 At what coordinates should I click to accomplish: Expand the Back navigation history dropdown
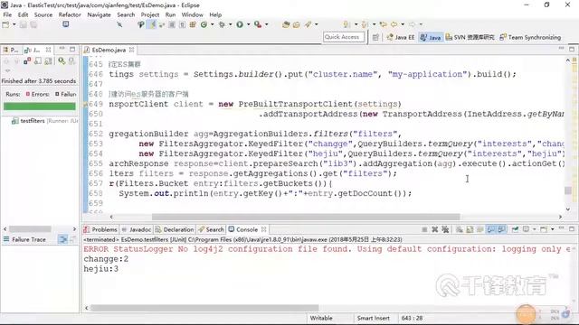pyautogui.click(x=403, y=24)
